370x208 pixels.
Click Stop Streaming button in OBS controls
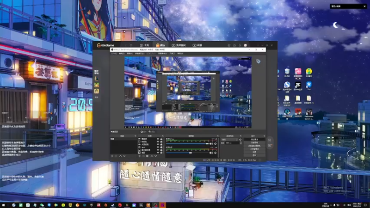pyautogui.click(x=255, y=140)
